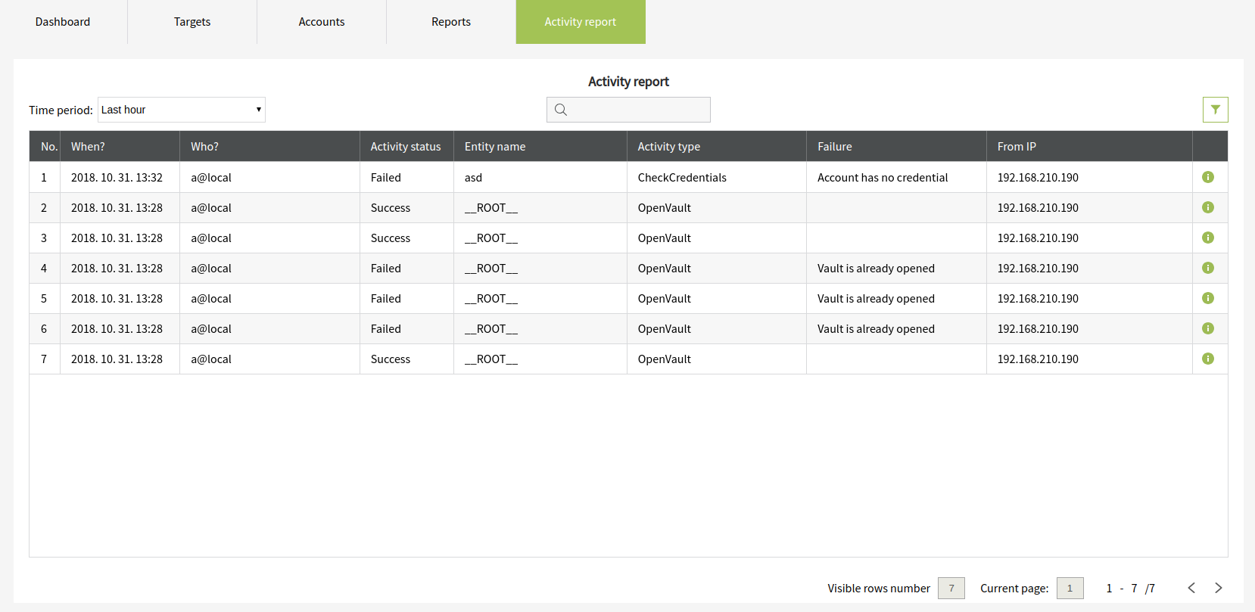Click info icon for row 1
Screen dimensions: 1255x612
click(x=1208, y=177)
